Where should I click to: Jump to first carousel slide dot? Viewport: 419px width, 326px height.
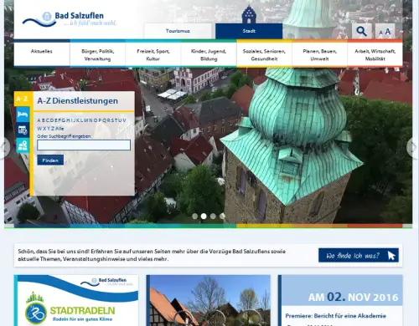(195, 216)
